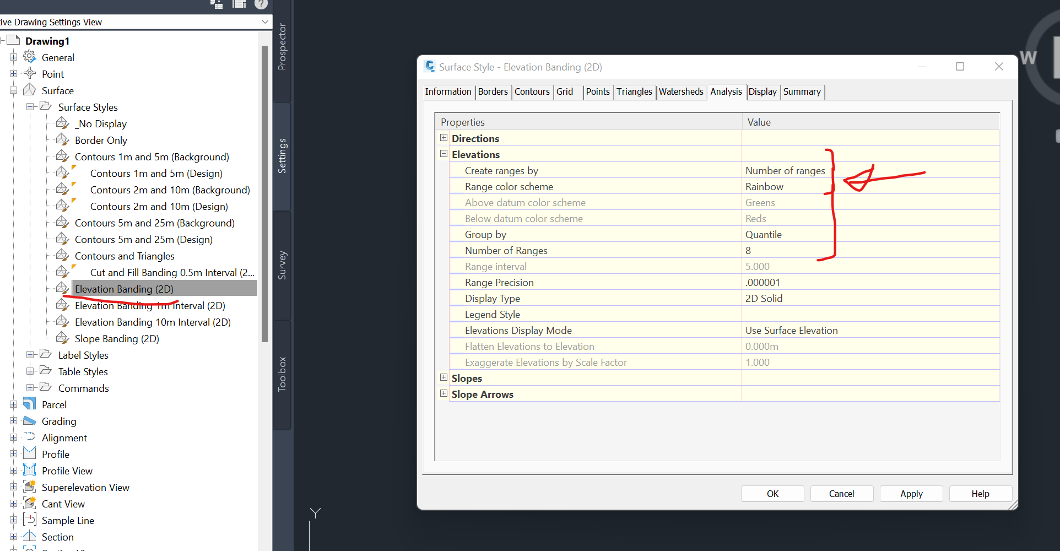Expand the Slope Arrows properties group
The height and width of the screenshot is (551, 1060).
[444, 393]
